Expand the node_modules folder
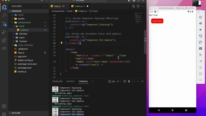This screenshot has height=116, width=206. (x=12, y=45)
